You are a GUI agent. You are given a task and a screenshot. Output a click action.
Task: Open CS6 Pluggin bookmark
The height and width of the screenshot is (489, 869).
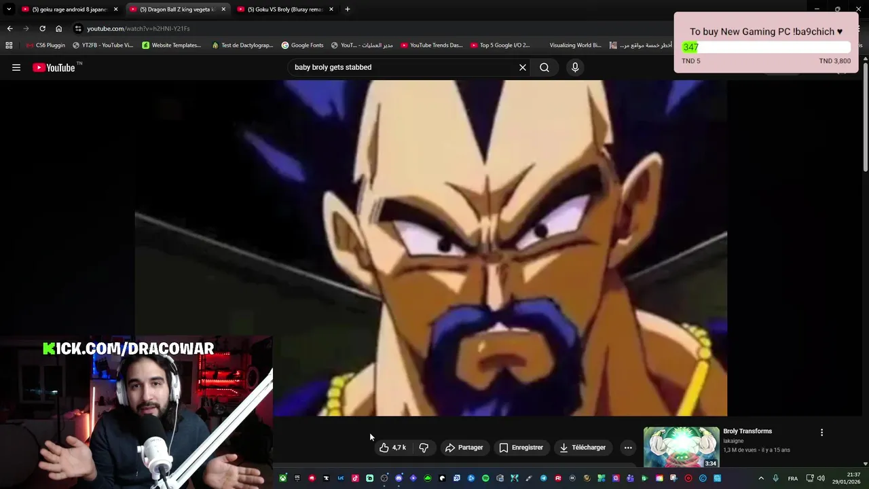(x=45, y=46)
